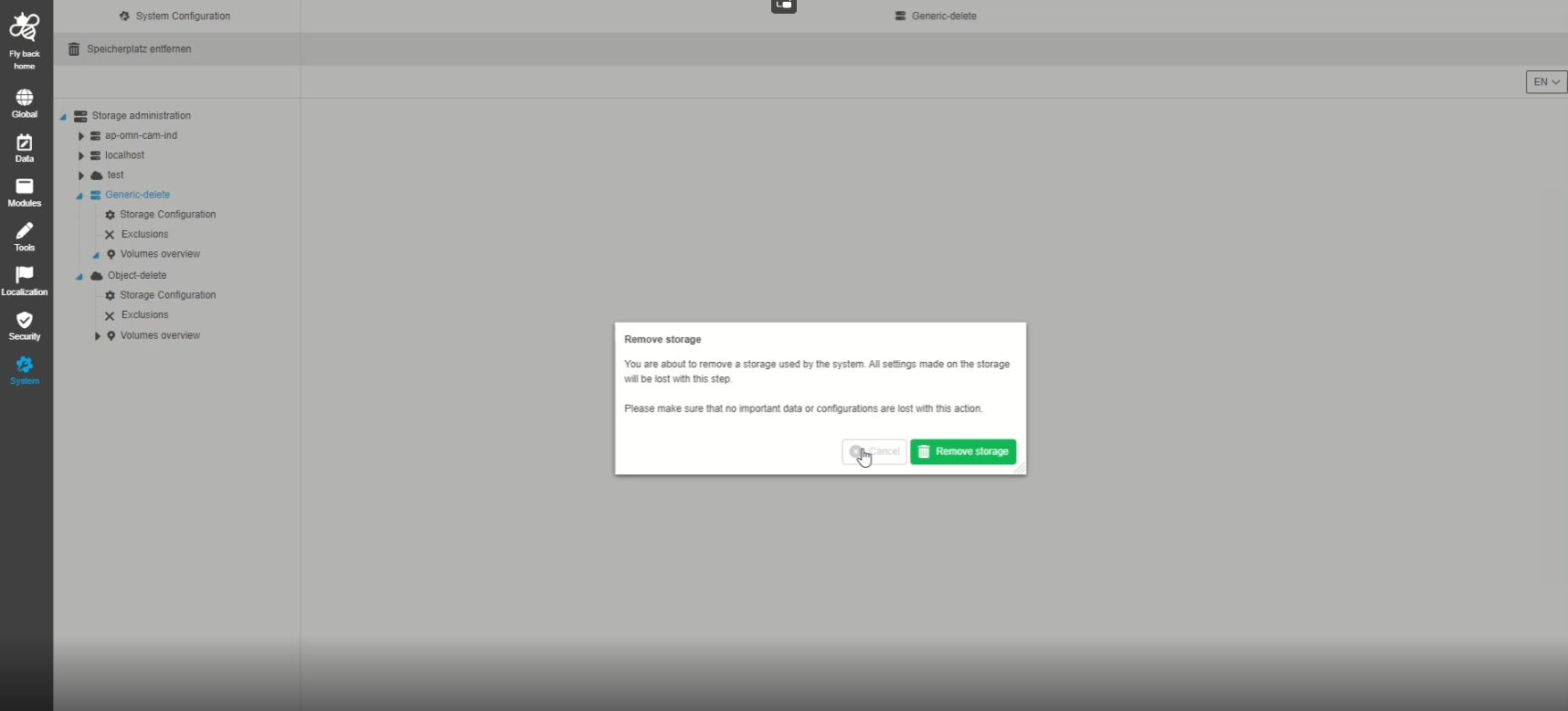Collapse the Storage administration tree node
Viewport: 1568px width, 711px height.
click(63, 117)
